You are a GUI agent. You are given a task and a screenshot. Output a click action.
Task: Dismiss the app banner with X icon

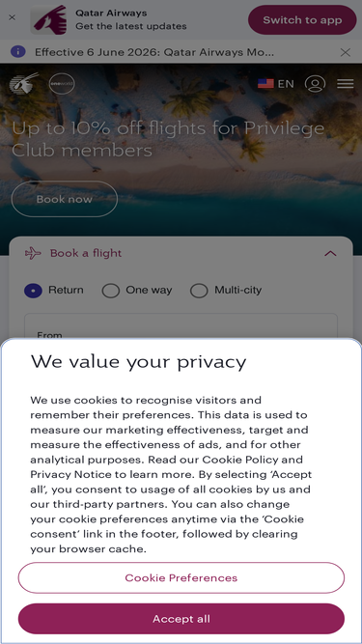(13, 17)
